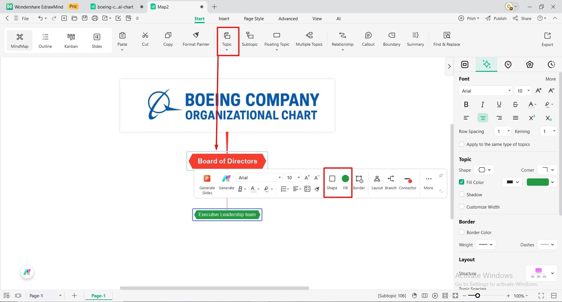Image resolution: width=562 pixels, height=302 pixels.
Task: Open Shape options in floating toolbar
Action: pos(332,182)
